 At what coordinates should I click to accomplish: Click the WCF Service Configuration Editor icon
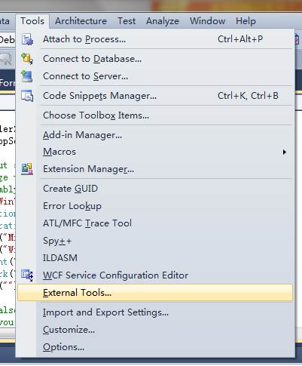(27, 275)
